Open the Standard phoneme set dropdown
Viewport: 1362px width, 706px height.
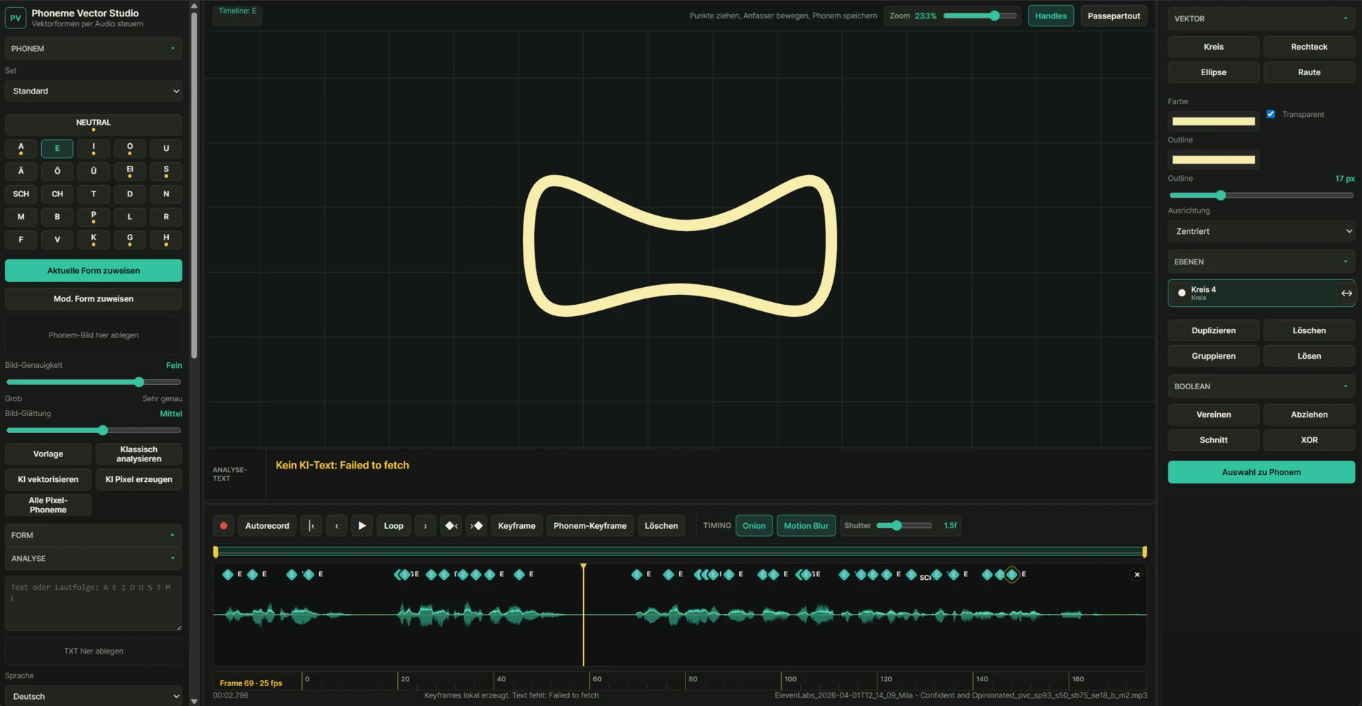tap(94, 91)
